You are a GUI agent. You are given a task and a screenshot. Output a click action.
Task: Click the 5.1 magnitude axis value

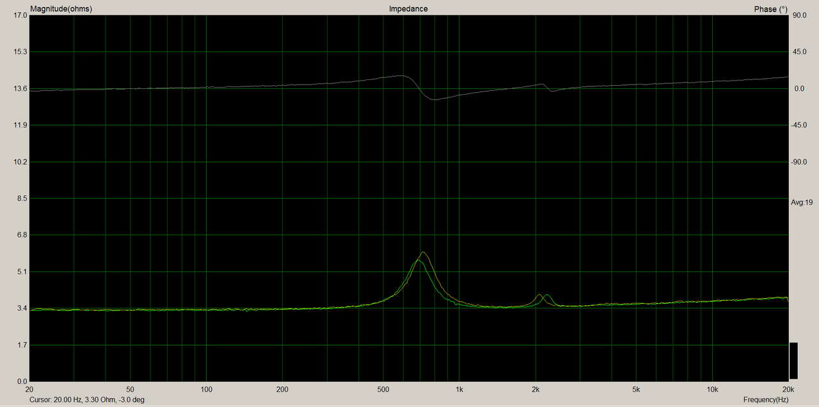tap(22, 272)
